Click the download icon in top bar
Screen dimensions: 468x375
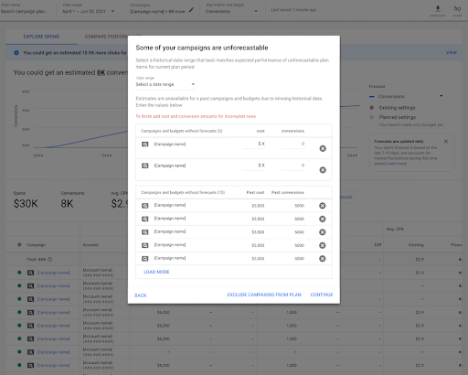point(438,8)
